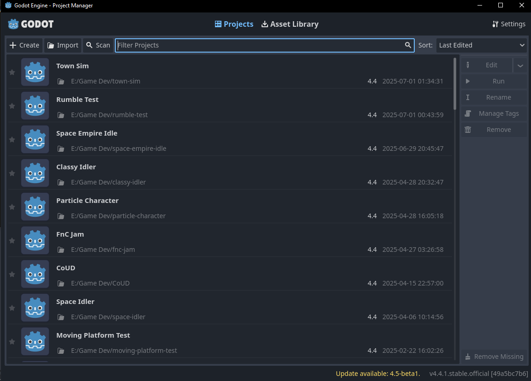This screenshot has width=531, height=381.
Task: Open folder icon for fnc-jam path
Action: pos(61,250)
